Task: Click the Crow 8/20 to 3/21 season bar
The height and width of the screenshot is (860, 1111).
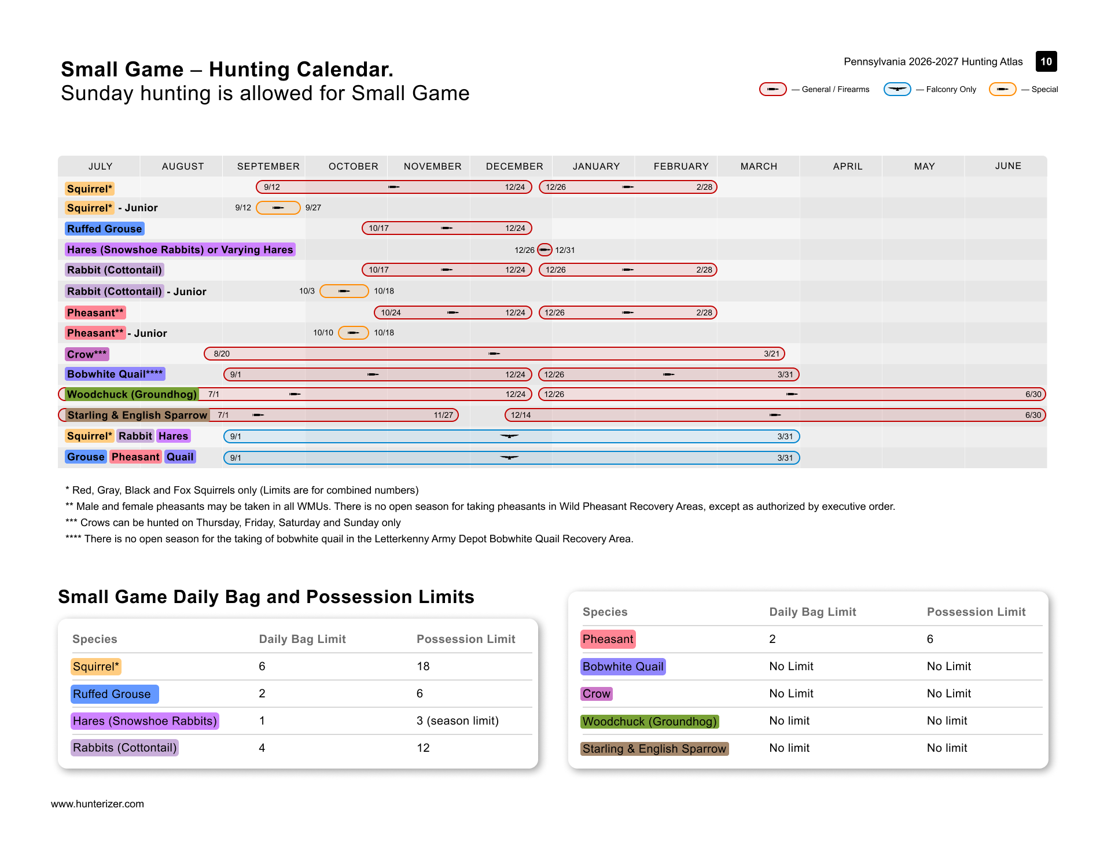Action: (494, 354)
